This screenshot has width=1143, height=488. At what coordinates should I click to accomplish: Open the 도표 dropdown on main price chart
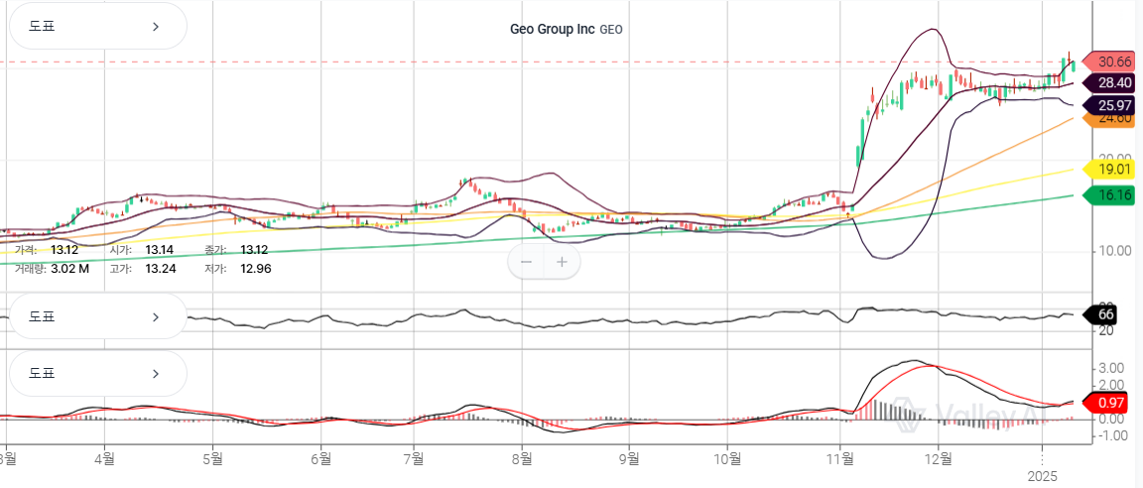[97, 27]
